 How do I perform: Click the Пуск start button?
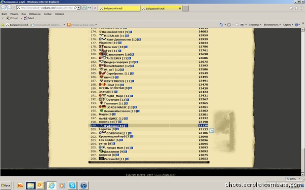(6, 185)
